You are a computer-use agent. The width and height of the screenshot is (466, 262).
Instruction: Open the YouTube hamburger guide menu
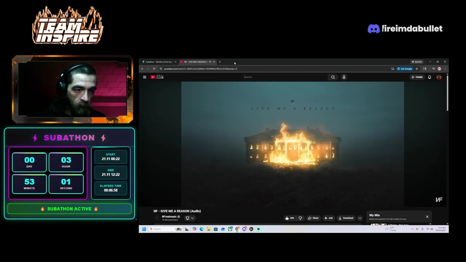[x=145, y=77]
